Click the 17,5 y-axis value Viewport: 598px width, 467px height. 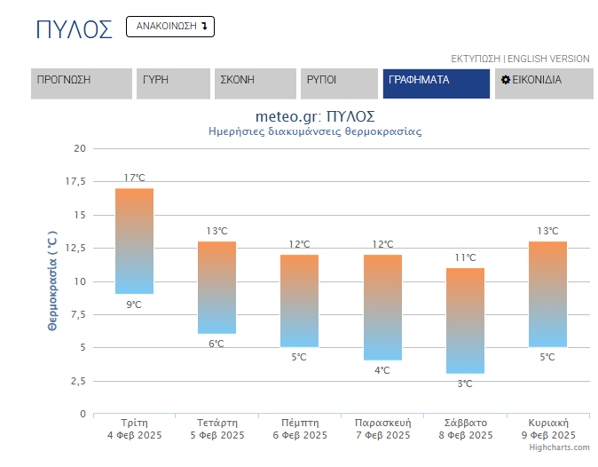point(75,182)
